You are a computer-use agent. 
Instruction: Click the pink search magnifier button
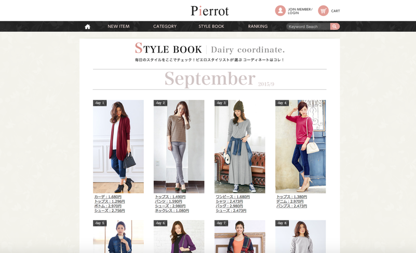[x=335, y=26]
